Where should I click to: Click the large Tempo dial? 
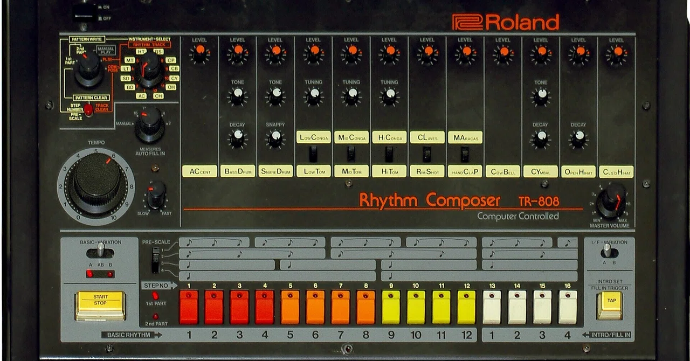click(96, 185)
